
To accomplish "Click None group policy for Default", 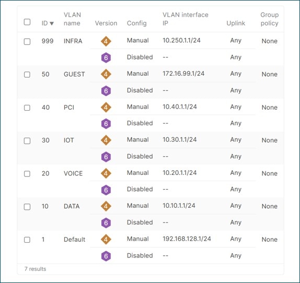I will (x=269, y=240).
